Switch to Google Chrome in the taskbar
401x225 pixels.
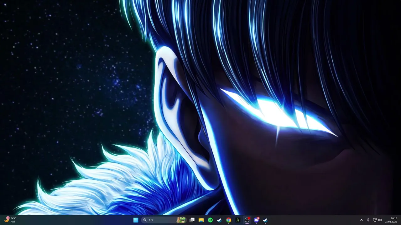pyautogui.click(x=229, y=220)
